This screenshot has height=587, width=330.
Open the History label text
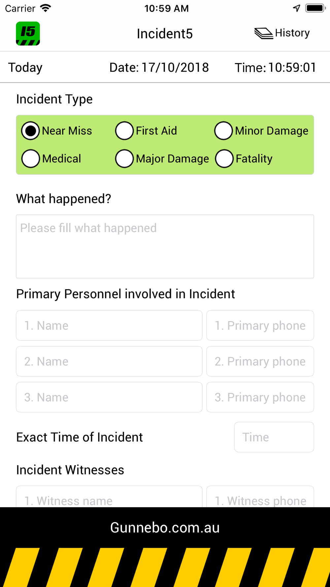pyautogui.click(x=292, y=33)
